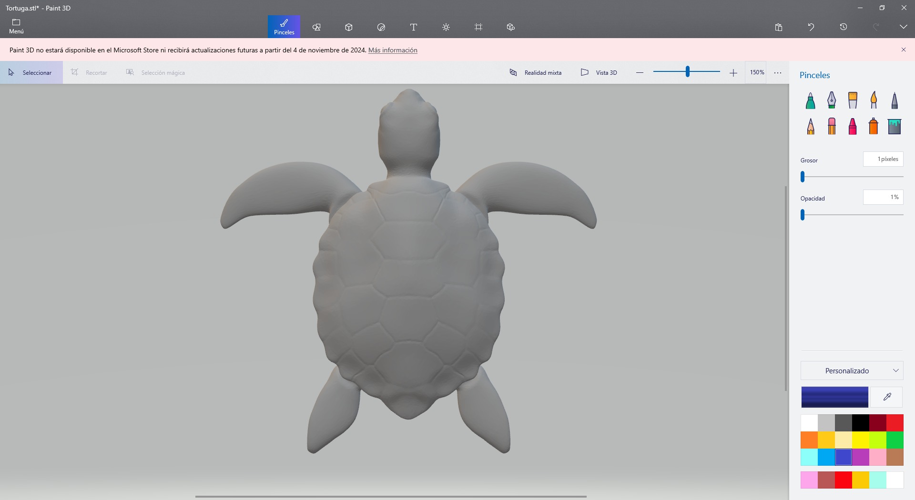Open the History panel
Image resolution: width=915 pixels, height=500 pixels.
[x=844, y=27]
